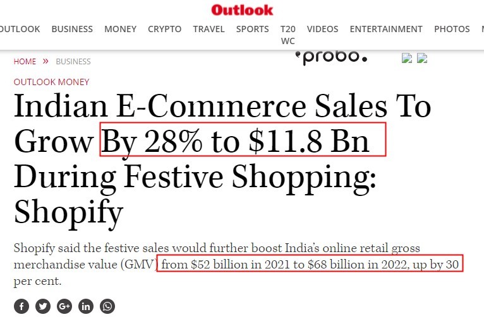Click the first broken image icon
This screenshot has height=317, width=484.
point(408,58)
